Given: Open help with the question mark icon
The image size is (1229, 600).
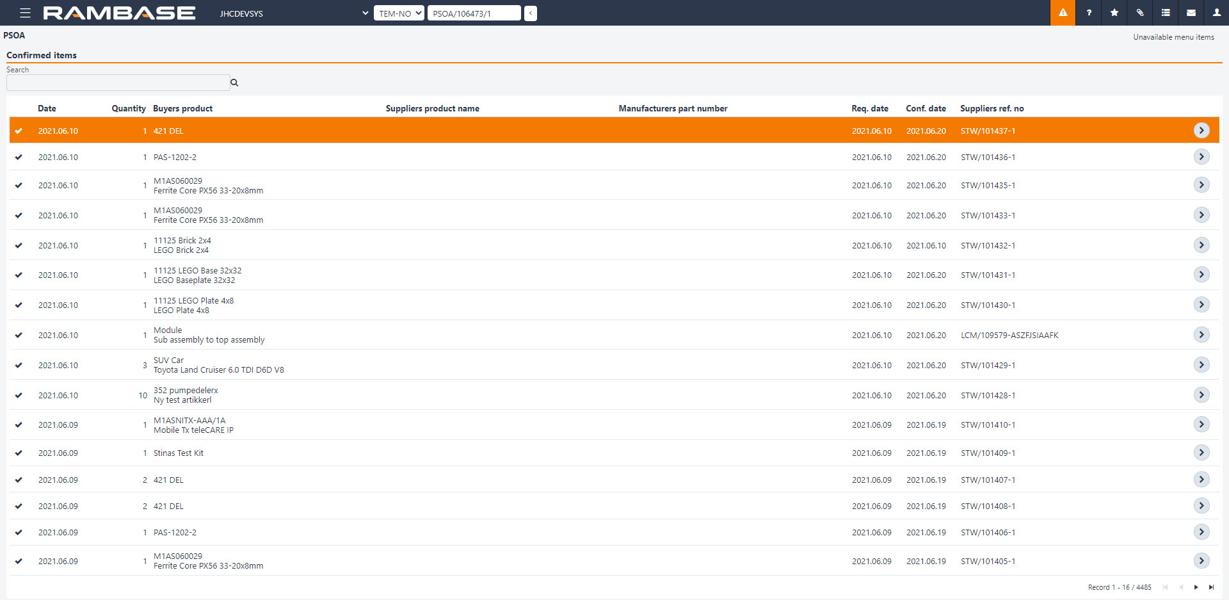Looking at the screenshot, I should point(1088,13).
